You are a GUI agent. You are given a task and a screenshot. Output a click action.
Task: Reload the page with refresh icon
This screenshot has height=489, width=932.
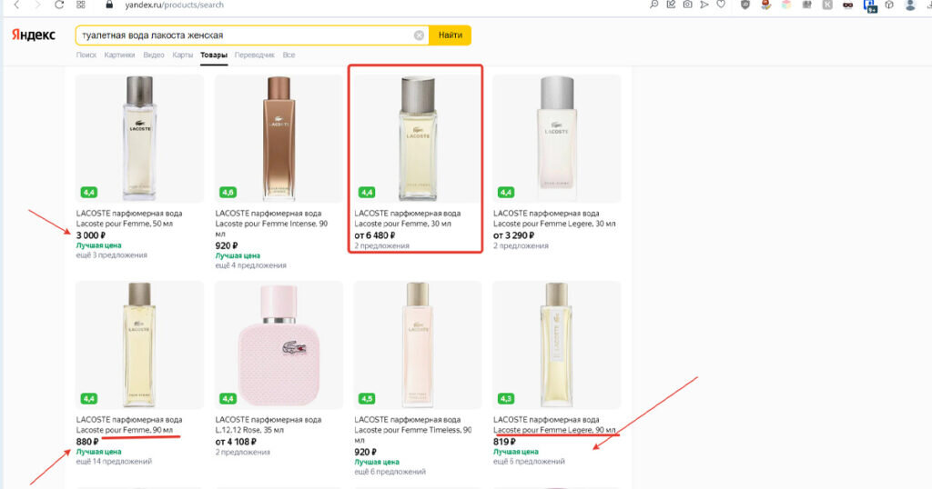pyautogui.click(x=59, y=5)
